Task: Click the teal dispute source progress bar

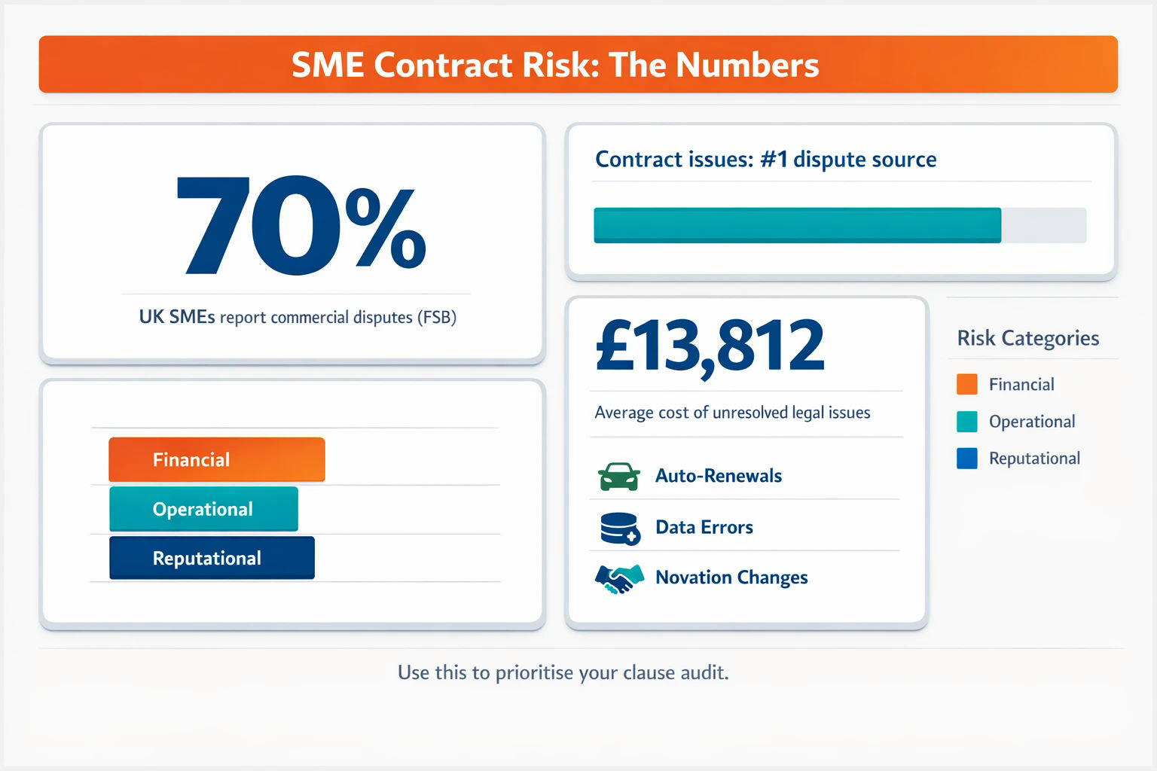Action: click(x=798, y=225)
